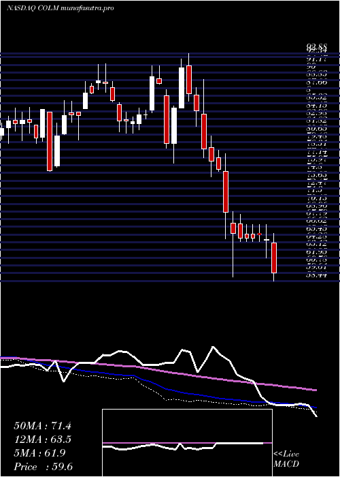340x477 pixels.
Task: Select the 50MA : 71.4 value
Action: 42,426
